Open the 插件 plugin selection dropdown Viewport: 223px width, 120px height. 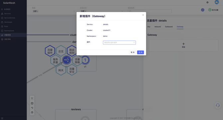click(x=119, y=43)
